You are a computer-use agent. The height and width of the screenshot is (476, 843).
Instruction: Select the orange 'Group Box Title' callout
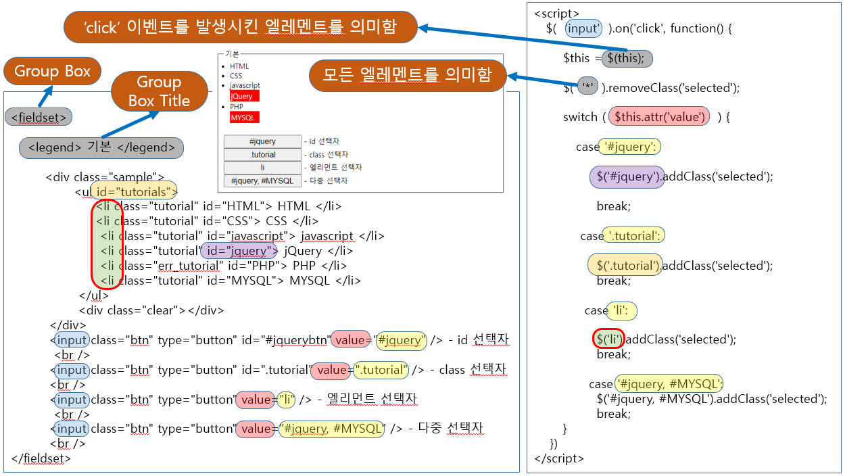click(x=159, y=91)
